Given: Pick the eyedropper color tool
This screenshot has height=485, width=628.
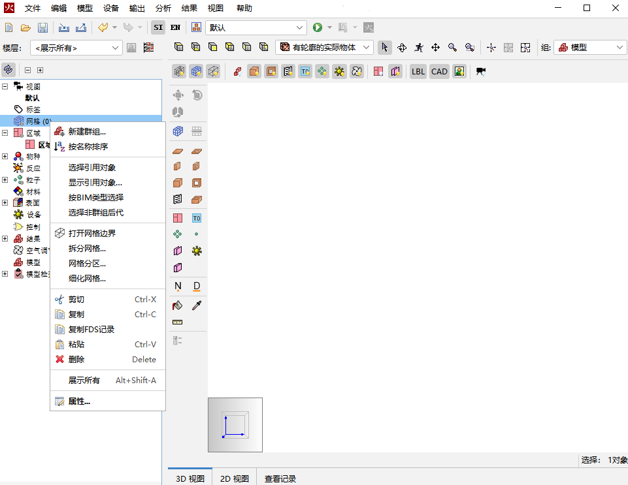Looking at the screenshot, I should coord(196,305).
